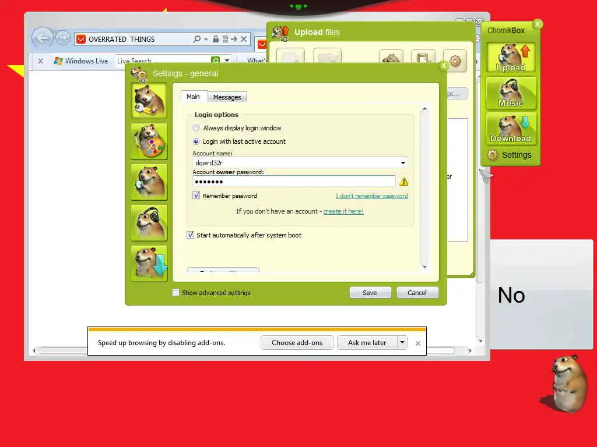Click the green Live Search button
The height and width of the screenshot is (447, 597).
point(216,61)
